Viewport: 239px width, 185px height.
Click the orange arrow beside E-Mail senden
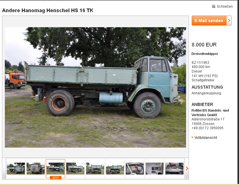coord(229,21)
